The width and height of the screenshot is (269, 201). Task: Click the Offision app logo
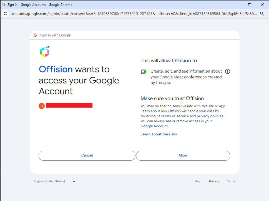click(x=45, y=51)
